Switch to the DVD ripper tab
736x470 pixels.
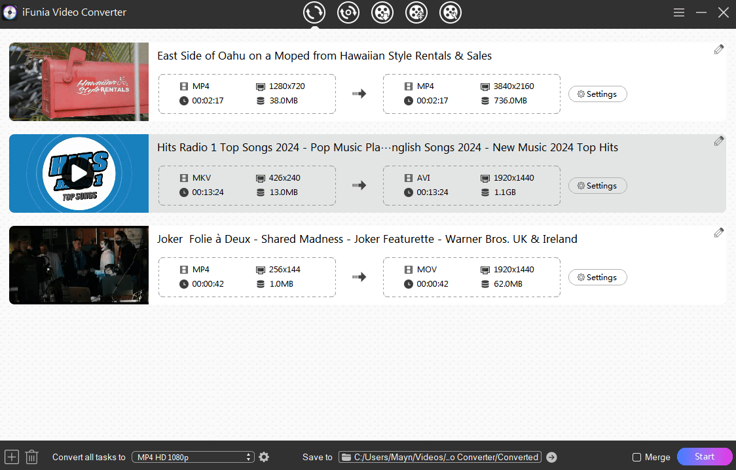coord(348,12)
